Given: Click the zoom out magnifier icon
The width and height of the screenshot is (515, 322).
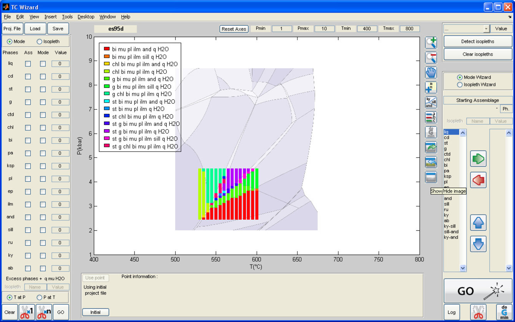Looking at the screenshot, I should [x=431, y=58].
